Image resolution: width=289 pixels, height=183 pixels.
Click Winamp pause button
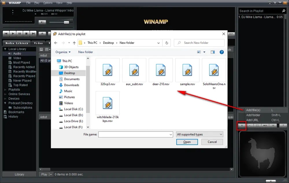(20, 33)
